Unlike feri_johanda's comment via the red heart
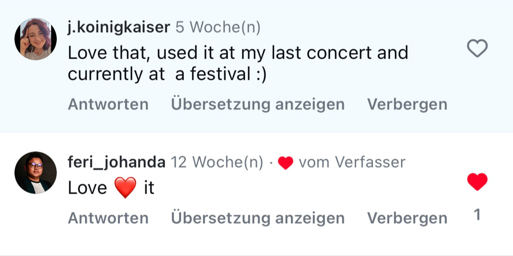The image size is (513, 256). (477, 181)
